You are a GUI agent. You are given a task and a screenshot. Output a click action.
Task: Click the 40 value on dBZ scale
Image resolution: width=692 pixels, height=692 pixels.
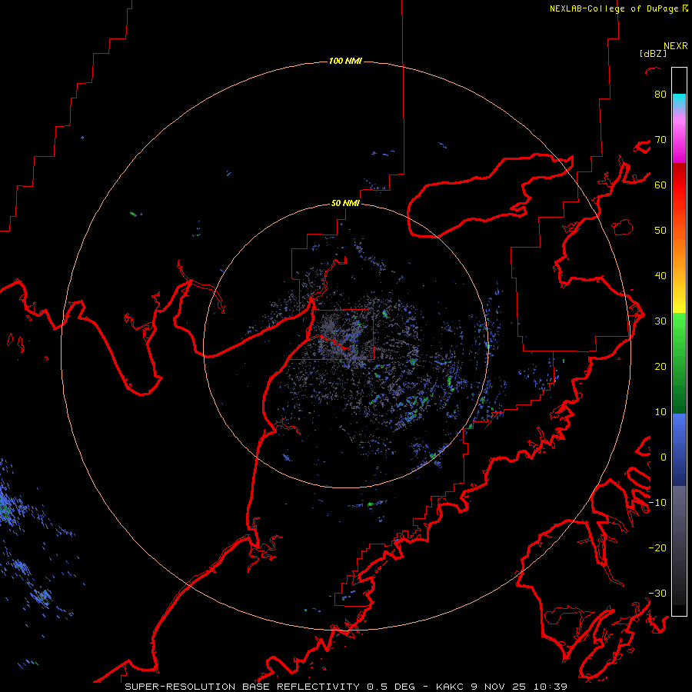(660, 275)
